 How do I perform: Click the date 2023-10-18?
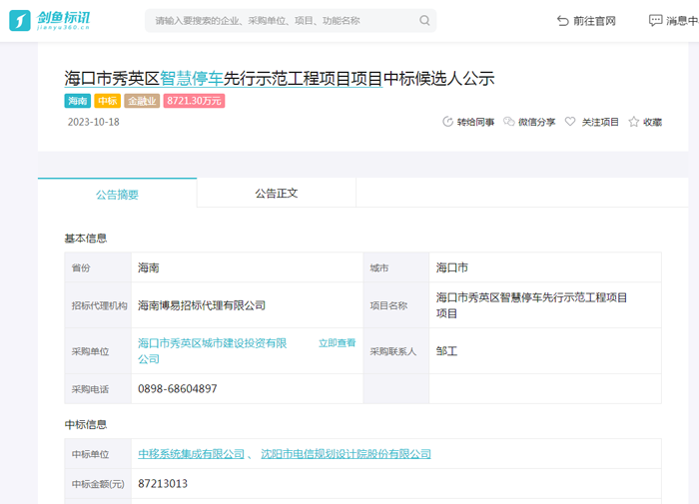[x=94, y=122]
